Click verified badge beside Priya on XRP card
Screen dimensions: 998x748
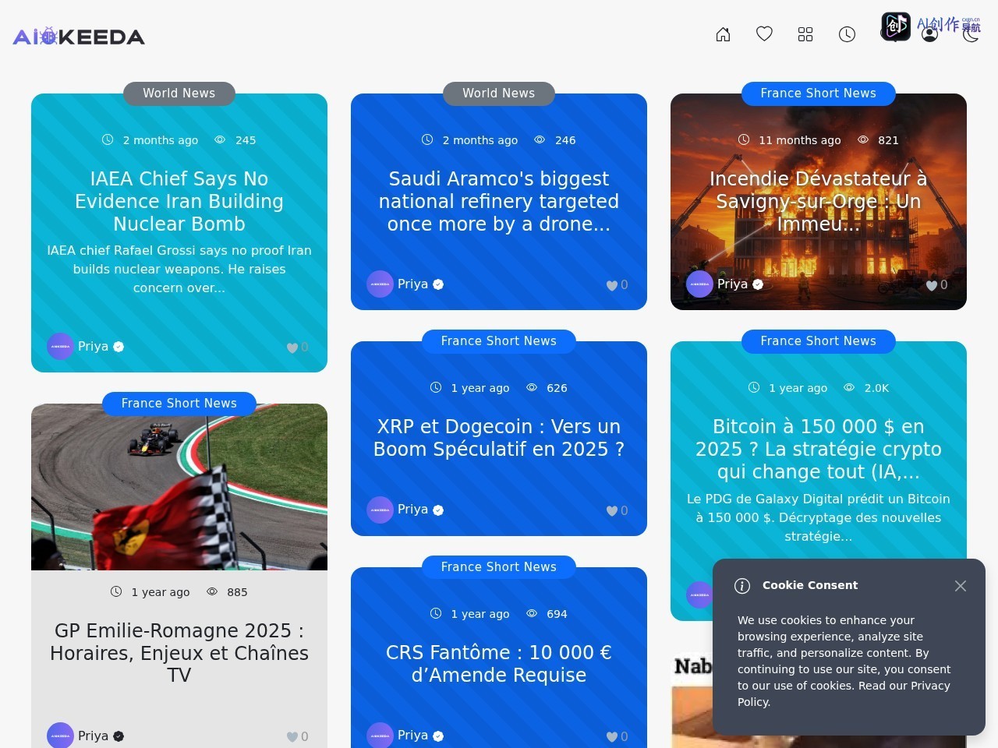click(438, 510)
